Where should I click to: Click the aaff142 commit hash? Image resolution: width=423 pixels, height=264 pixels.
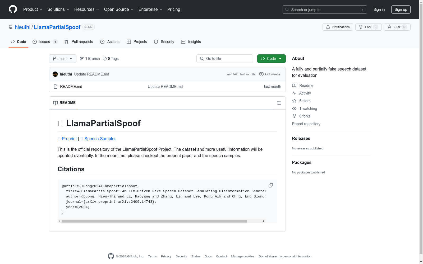[232, 74]
